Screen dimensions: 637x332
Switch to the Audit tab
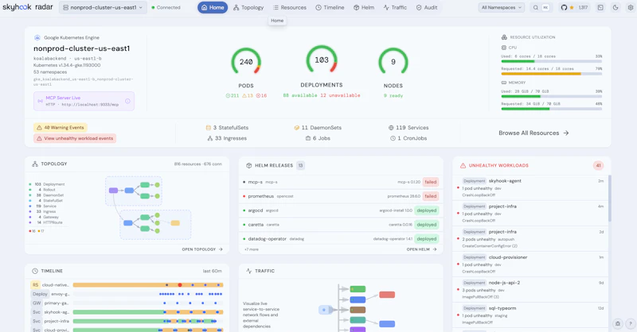pos(427,7)
